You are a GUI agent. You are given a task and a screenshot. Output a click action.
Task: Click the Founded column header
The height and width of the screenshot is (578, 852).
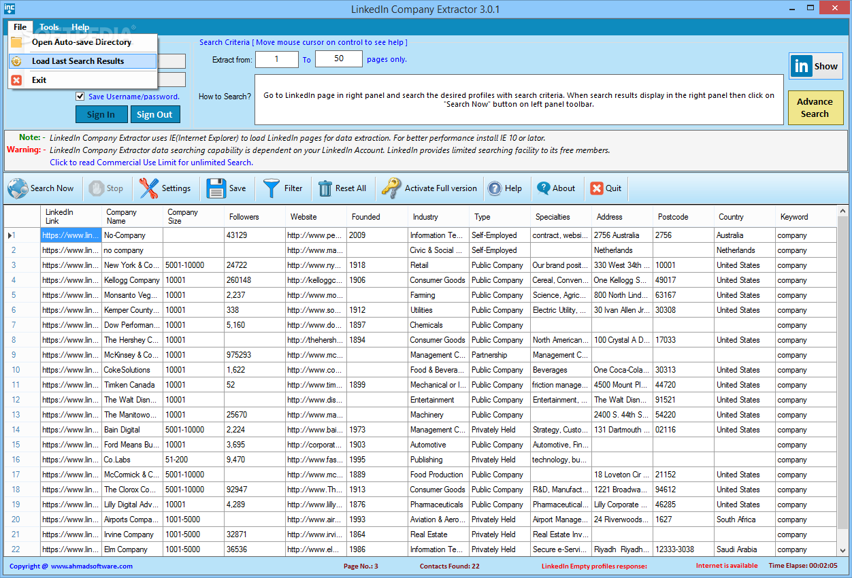378,217
